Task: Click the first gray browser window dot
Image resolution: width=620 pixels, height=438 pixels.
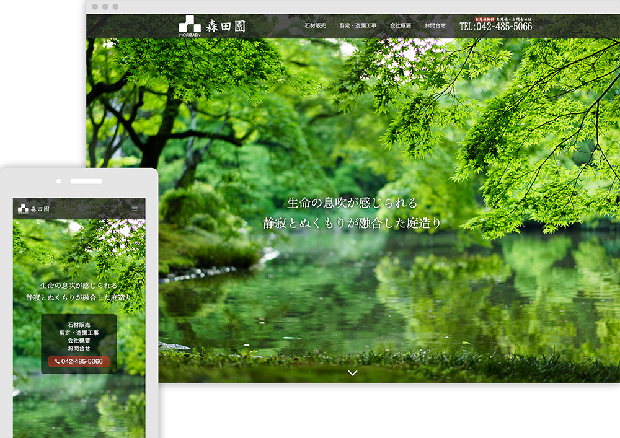Action: click(95, 7)
